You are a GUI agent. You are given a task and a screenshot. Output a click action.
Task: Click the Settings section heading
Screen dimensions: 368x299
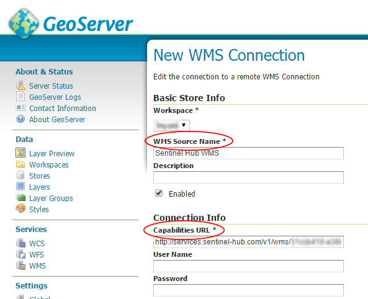[32, 286]
